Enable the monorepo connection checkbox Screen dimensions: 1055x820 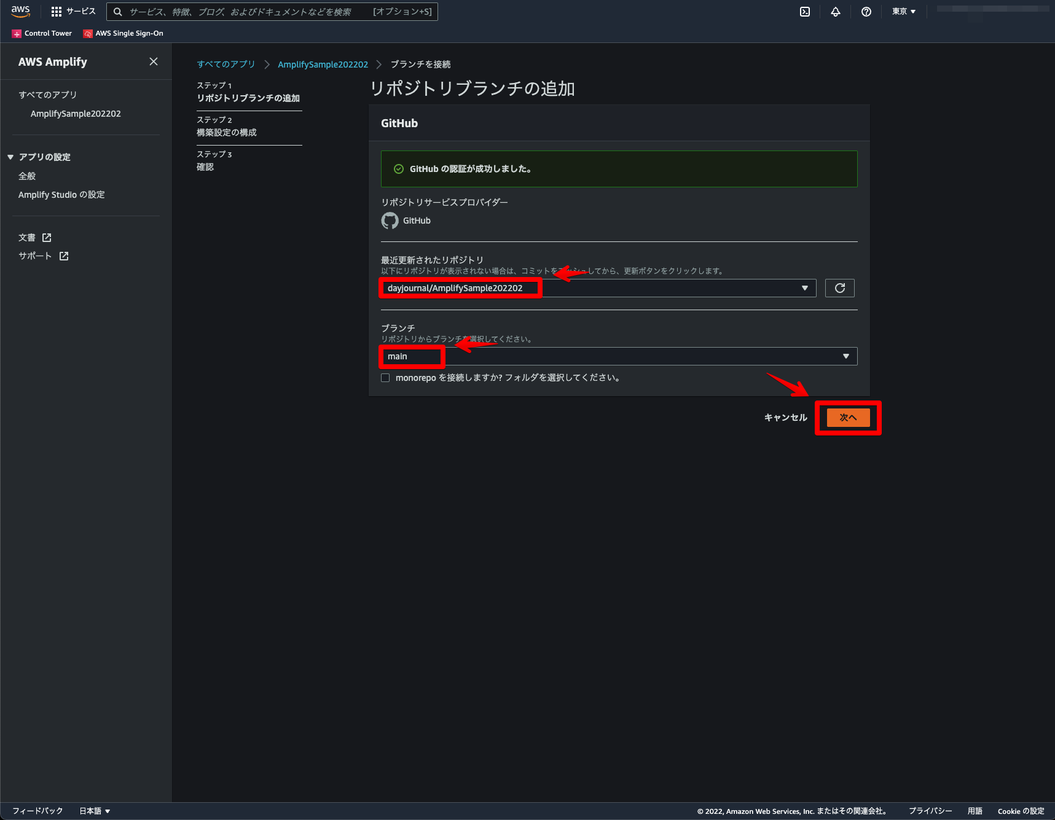coord(385,378)
